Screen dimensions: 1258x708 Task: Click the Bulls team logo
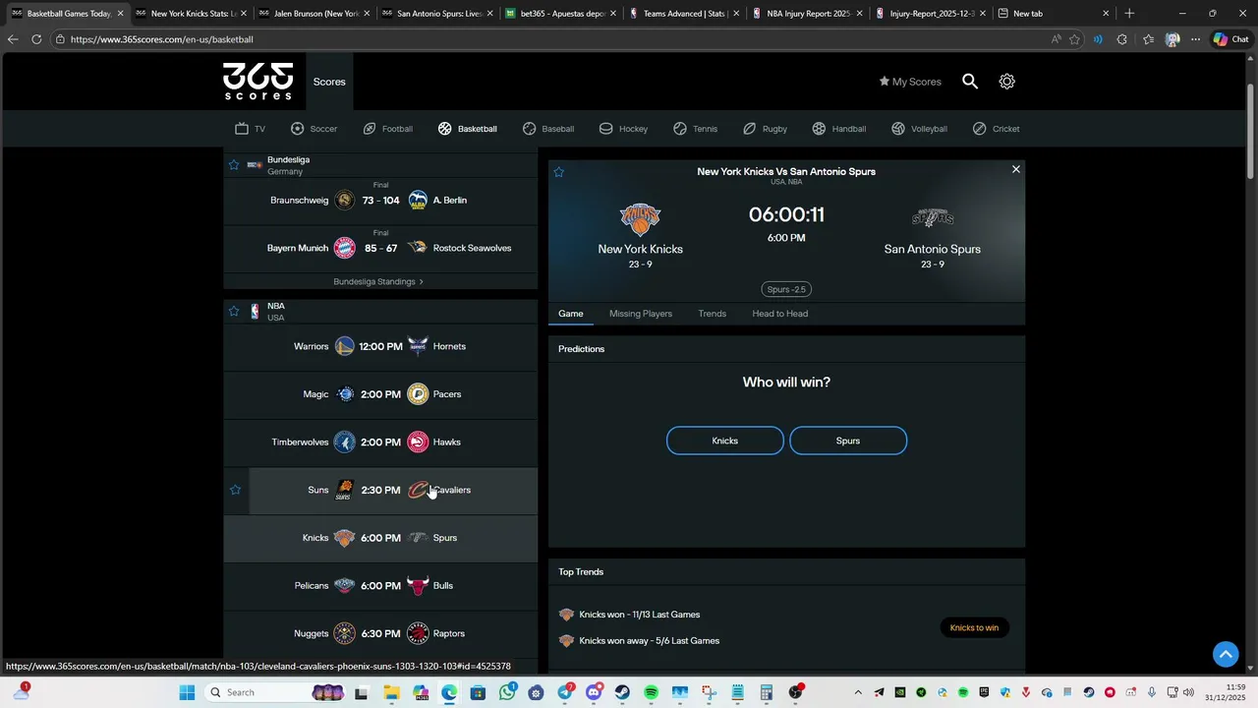pyautogui.click(x=418, y=586)
